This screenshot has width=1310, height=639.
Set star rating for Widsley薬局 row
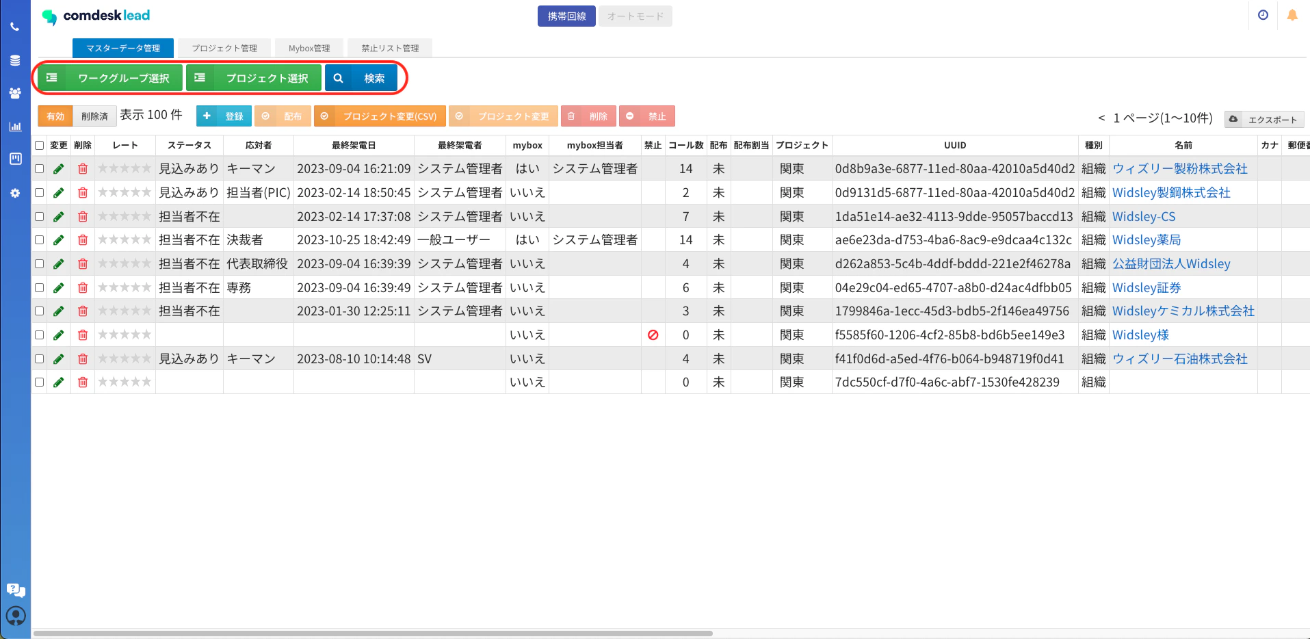click(x=125, y=239)
